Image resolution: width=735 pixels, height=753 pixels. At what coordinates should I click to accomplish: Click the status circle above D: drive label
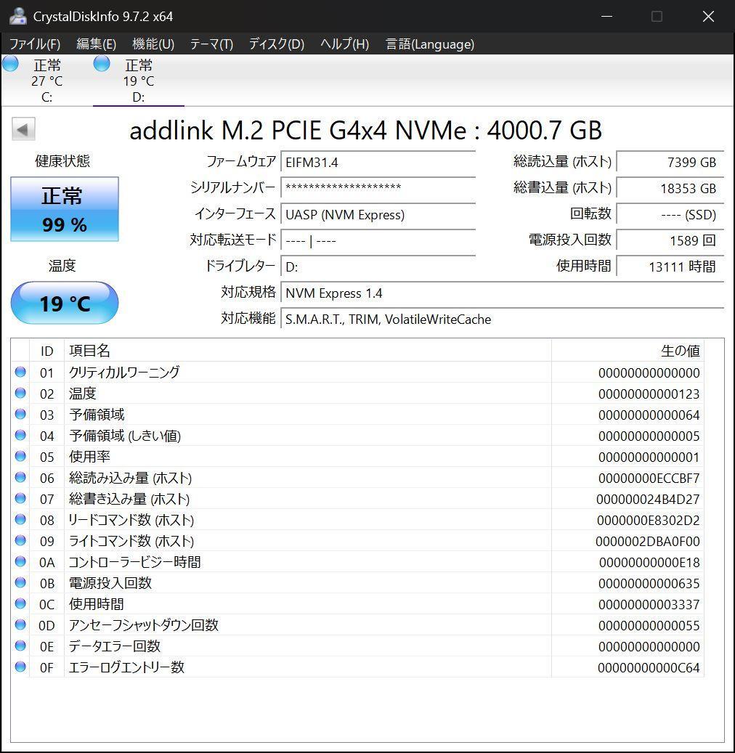[x=102, y=63]
